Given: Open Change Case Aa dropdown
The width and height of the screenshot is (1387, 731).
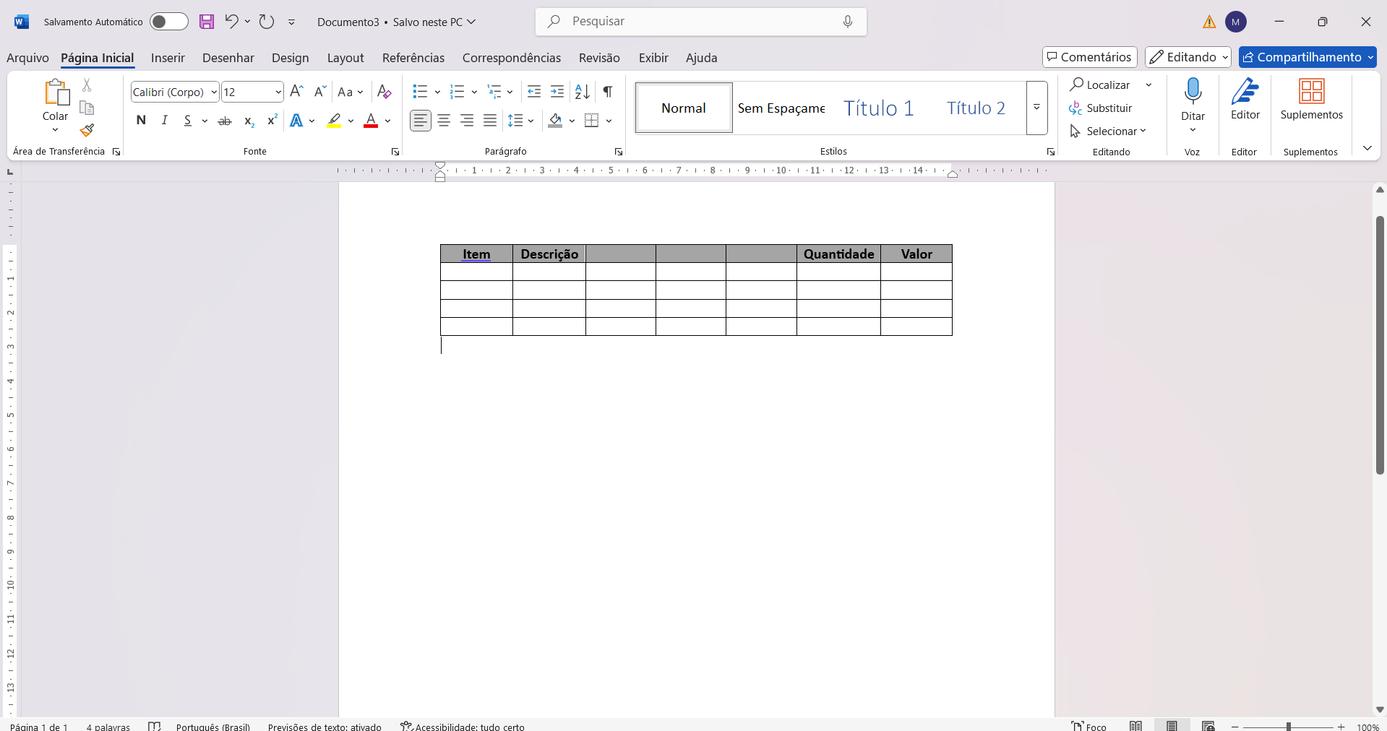Looking at the screenshot, I should (x=351, y=92).
